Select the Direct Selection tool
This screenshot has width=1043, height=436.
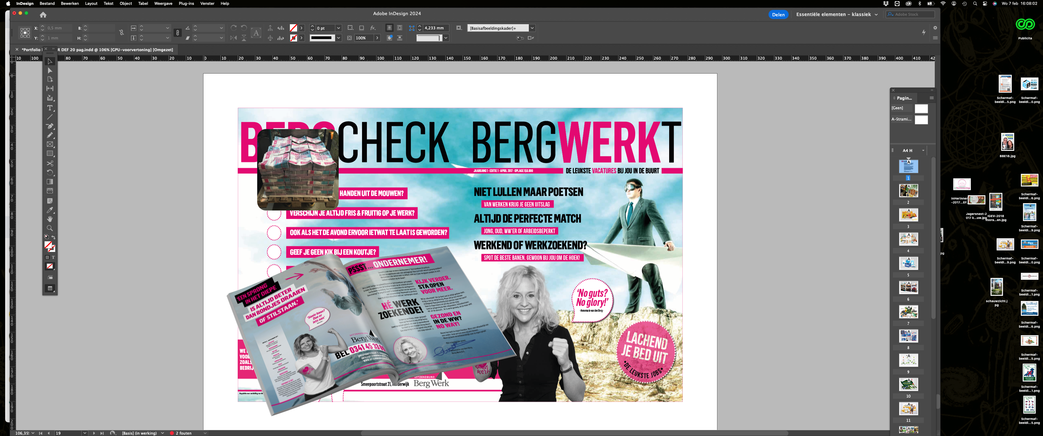[x=50, y=70]
